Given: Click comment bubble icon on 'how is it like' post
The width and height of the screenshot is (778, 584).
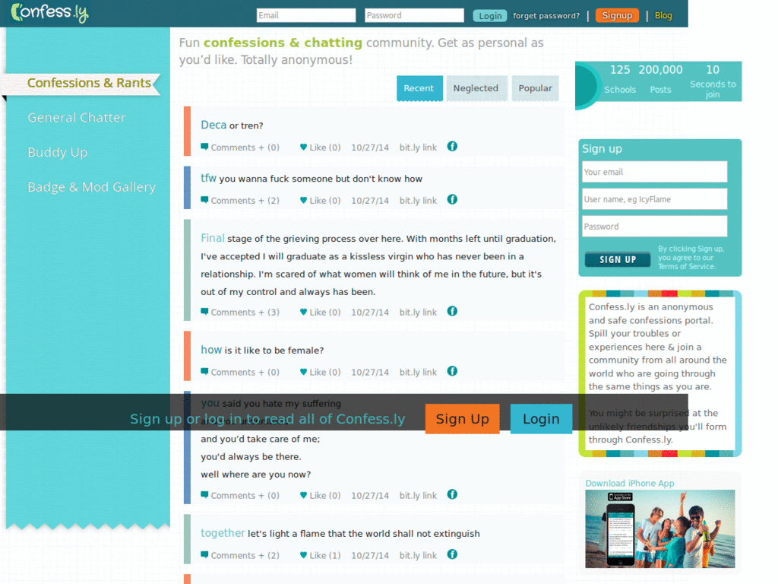Looking at the screenshot, I should pos(204,371).
